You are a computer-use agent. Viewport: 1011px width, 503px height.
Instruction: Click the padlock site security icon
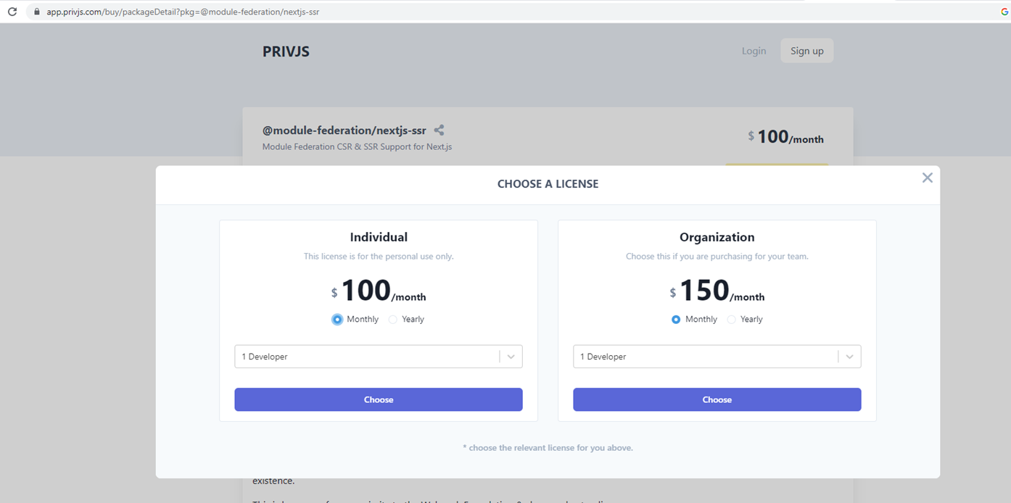[x=37, y=12]
